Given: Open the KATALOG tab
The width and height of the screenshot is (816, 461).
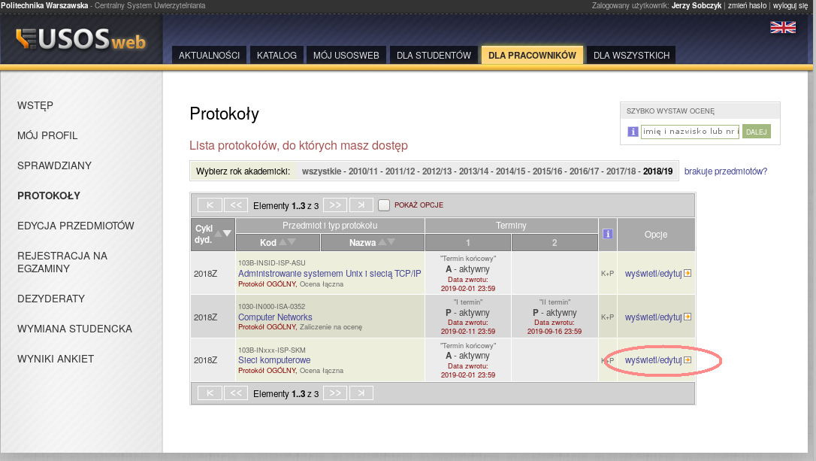Looking at the screenshot, I should (277, 55).
